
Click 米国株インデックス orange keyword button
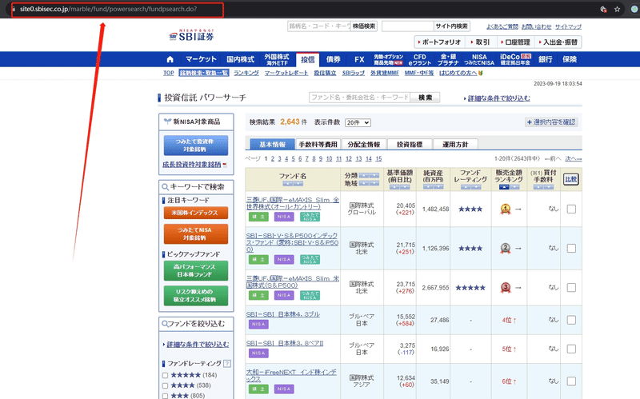(196, 213)
